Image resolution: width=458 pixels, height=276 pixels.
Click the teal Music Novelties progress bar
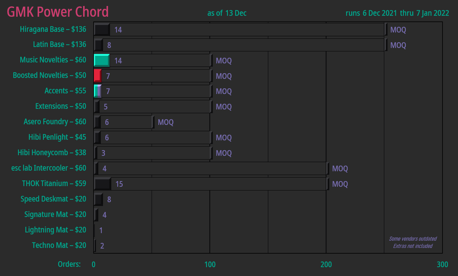(102, 60)
